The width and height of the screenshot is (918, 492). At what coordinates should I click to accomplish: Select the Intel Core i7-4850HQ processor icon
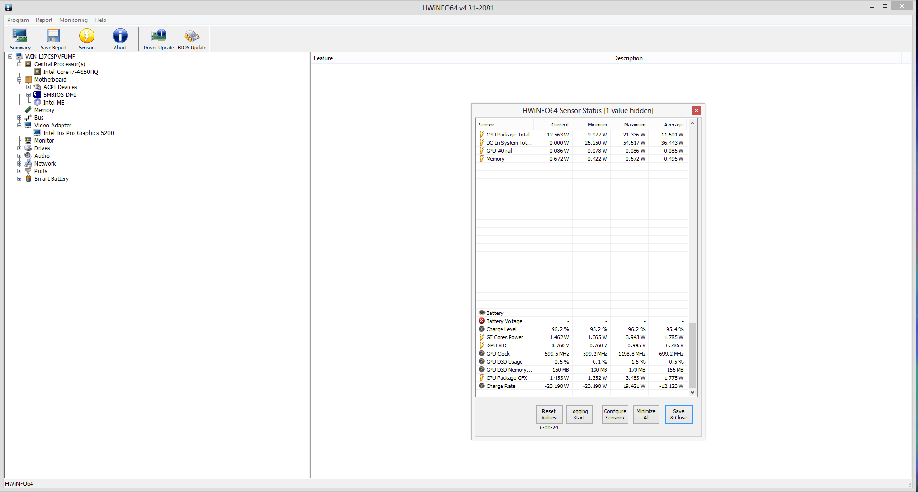click(37, 72)
